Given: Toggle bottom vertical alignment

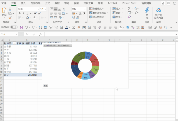Looking at the screenshot, I should (x=59, y=9).
